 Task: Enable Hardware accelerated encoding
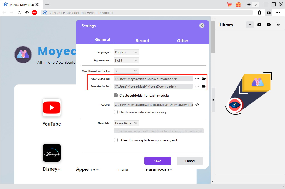tap(116, 112)
